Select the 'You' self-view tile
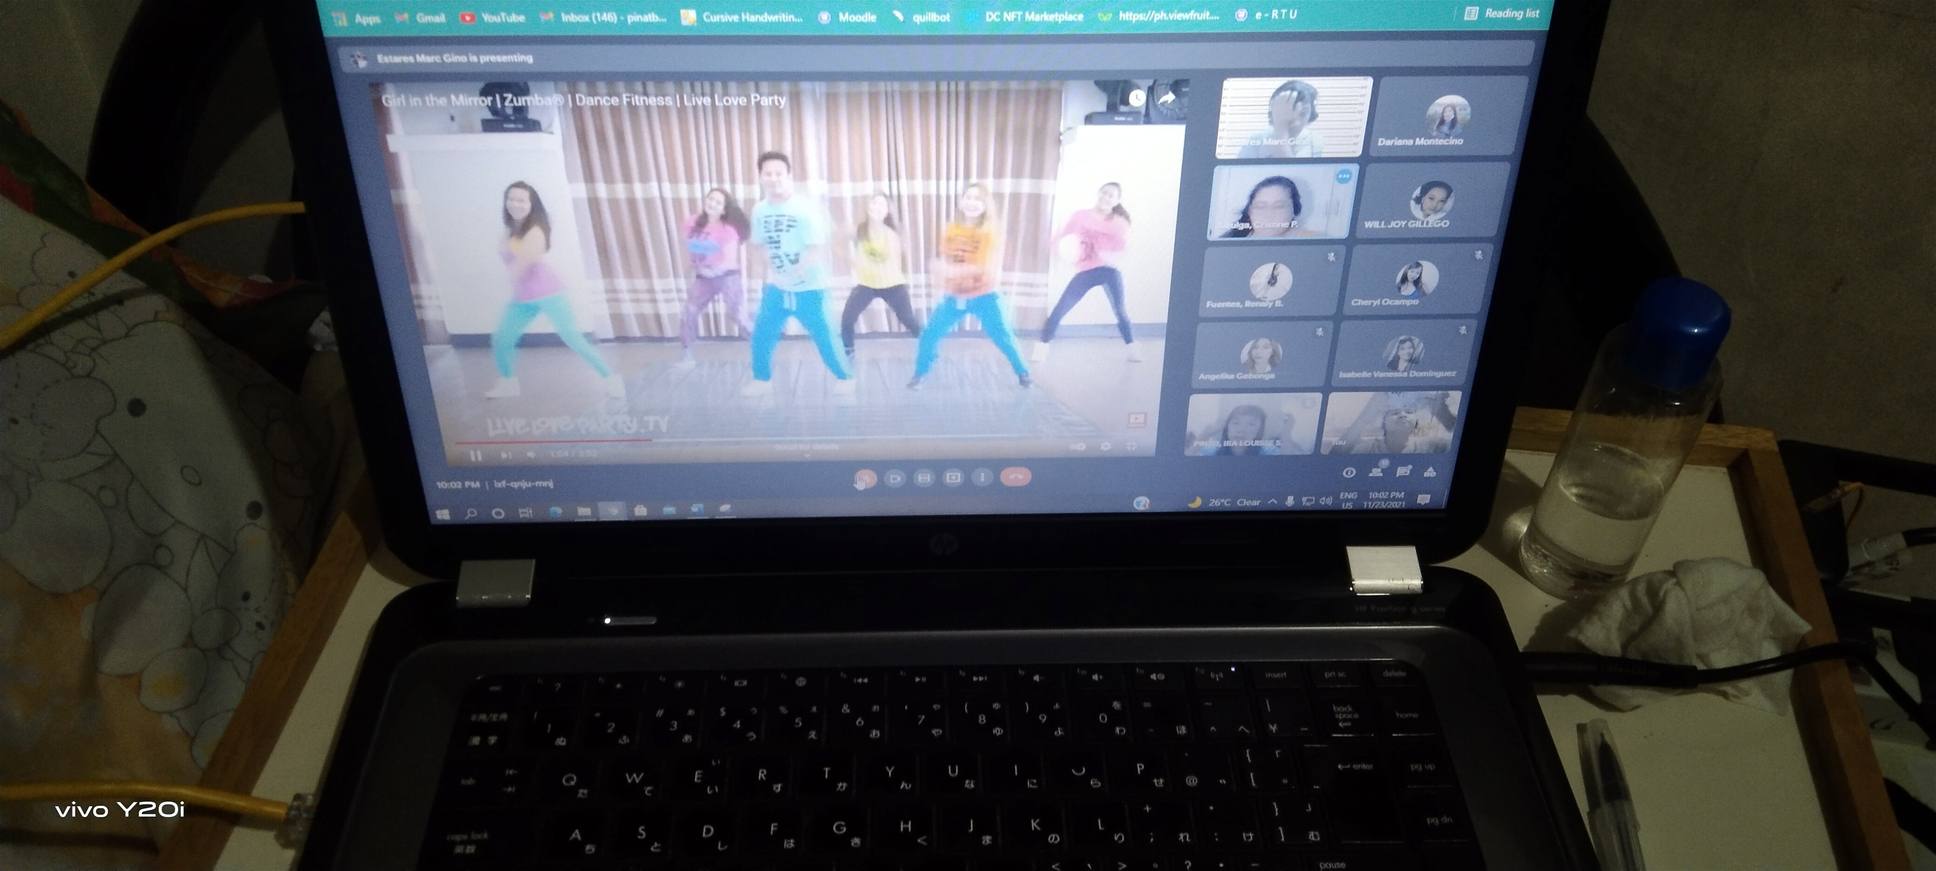 click(1392, 423)
